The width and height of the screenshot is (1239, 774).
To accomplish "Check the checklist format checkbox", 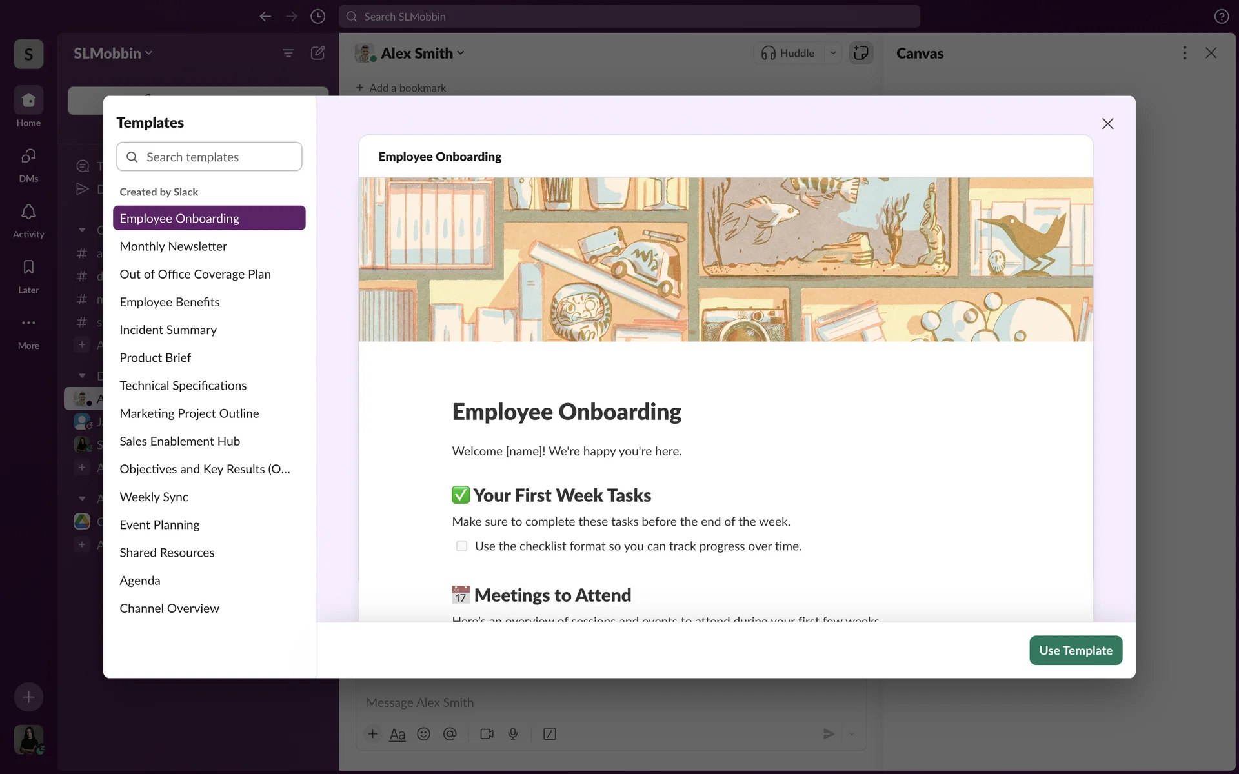I will (x=461, y=546).
